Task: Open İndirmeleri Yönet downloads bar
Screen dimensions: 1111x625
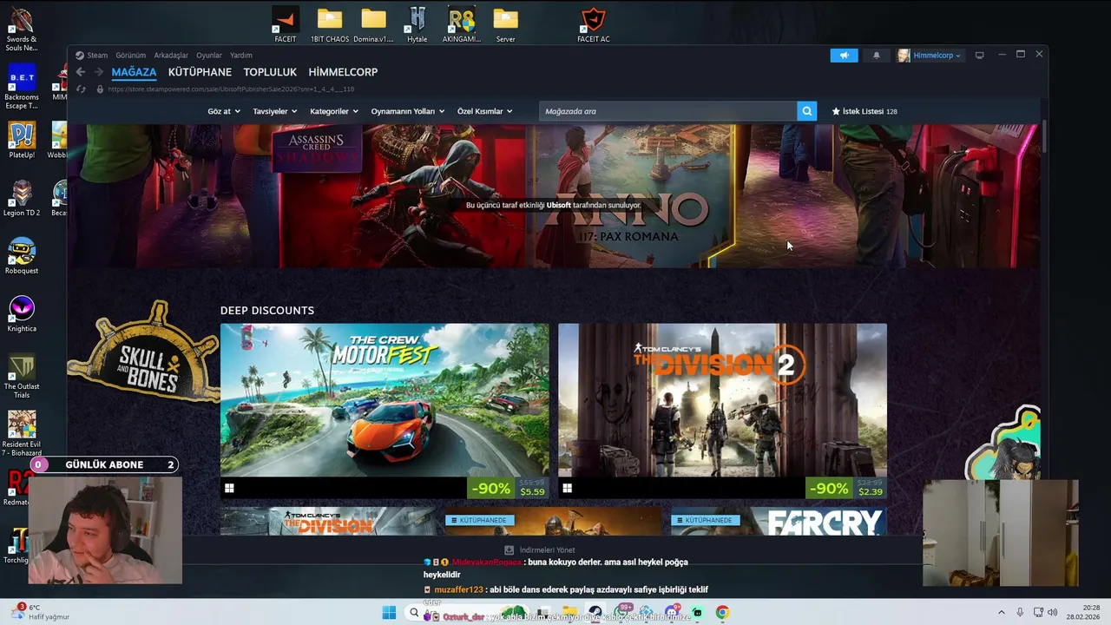Action: 540,549
